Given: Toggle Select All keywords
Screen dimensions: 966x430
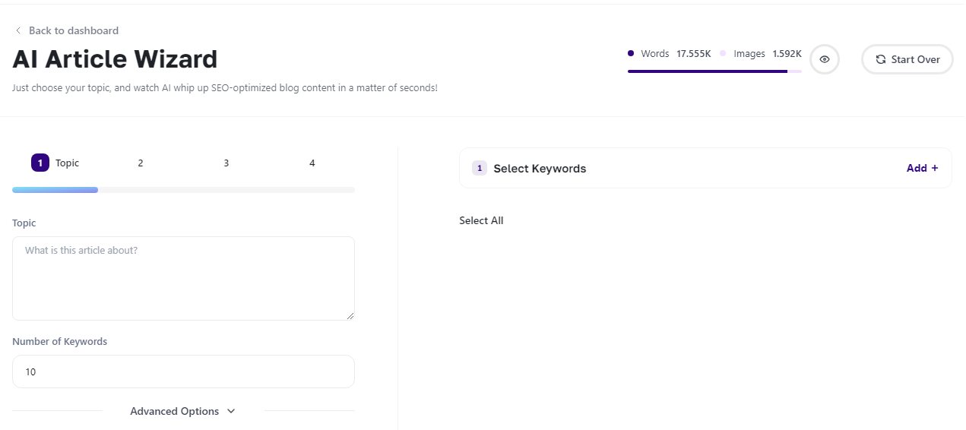Looking at the screenshot, I should tap(481, 220).
